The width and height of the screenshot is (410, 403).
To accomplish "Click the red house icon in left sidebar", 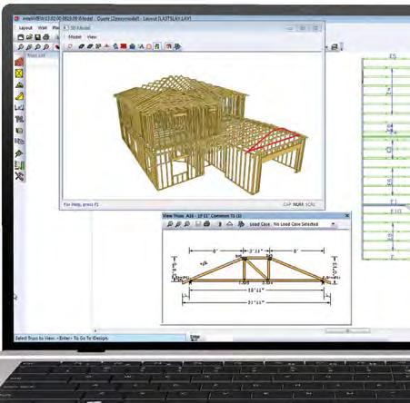I will click(19, 62).
